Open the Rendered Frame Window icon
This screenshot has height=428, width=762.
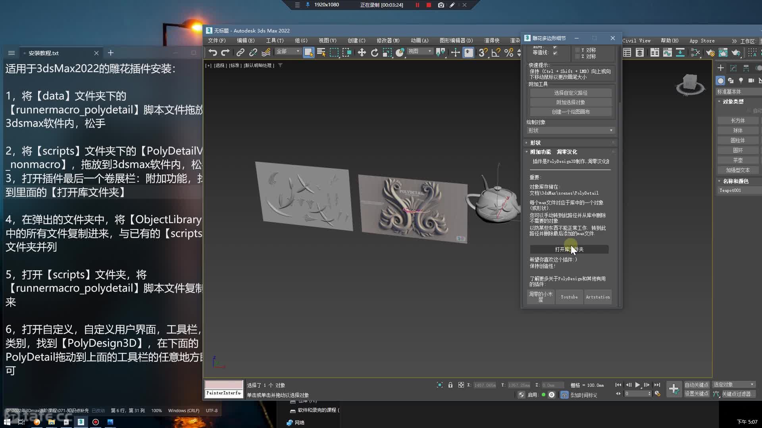(x=723, y=52)
